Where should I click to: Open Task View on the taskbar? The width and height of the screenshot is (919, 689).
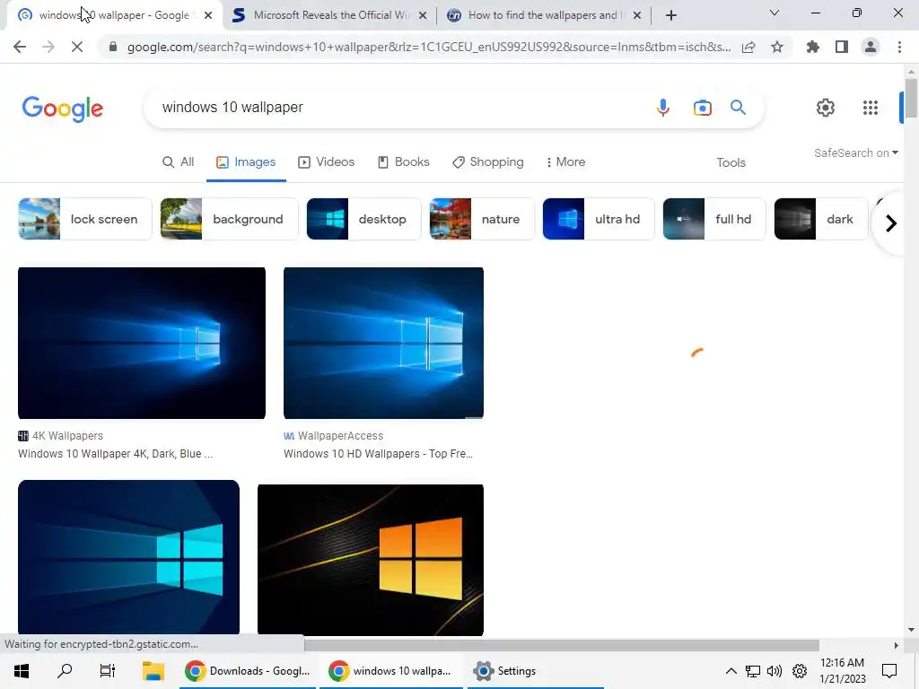coord(108,671)
